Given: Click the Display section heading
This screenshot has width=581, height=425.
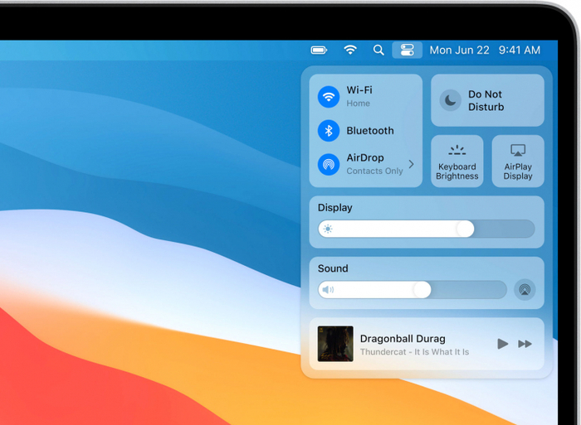Looking at the screenshot, I should tap(335, 207).
